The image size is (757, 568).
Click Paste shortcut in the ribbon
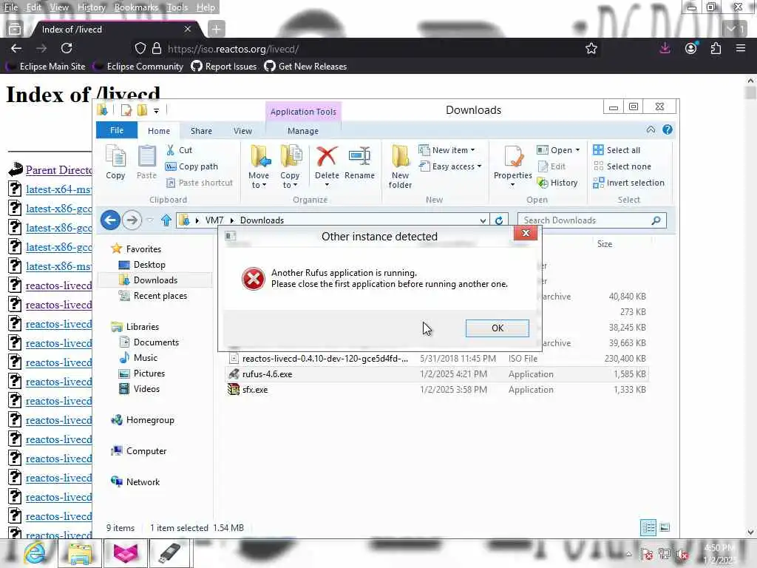[x=200, y=183]
